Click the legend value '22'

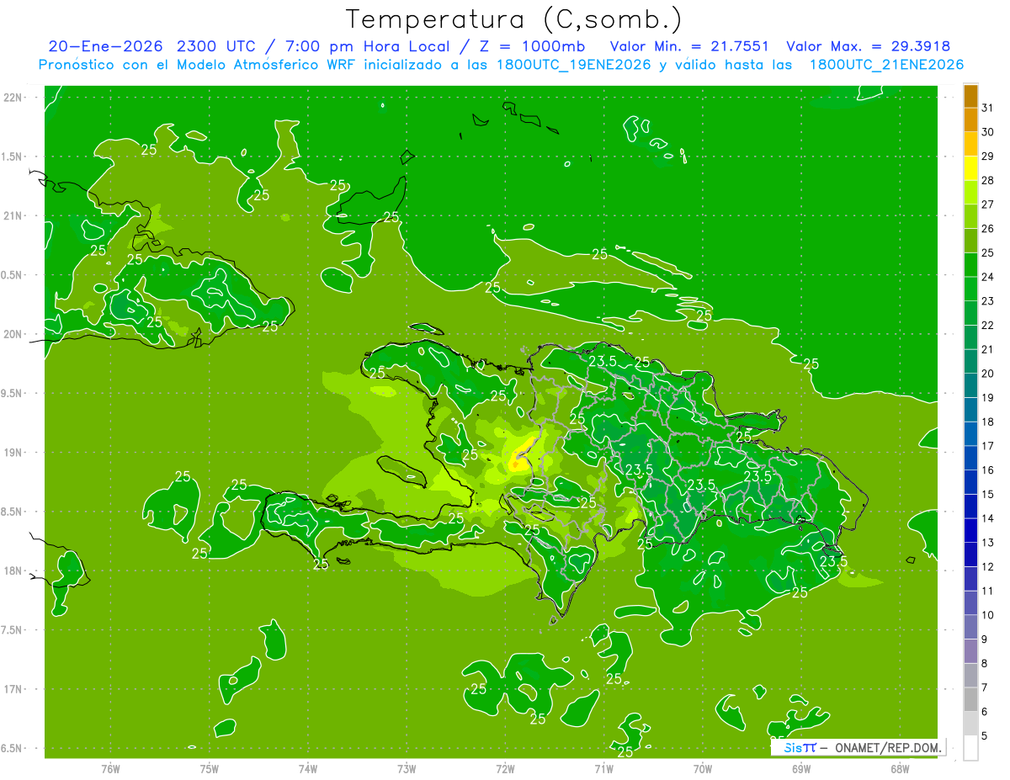(x=988, y=325)
